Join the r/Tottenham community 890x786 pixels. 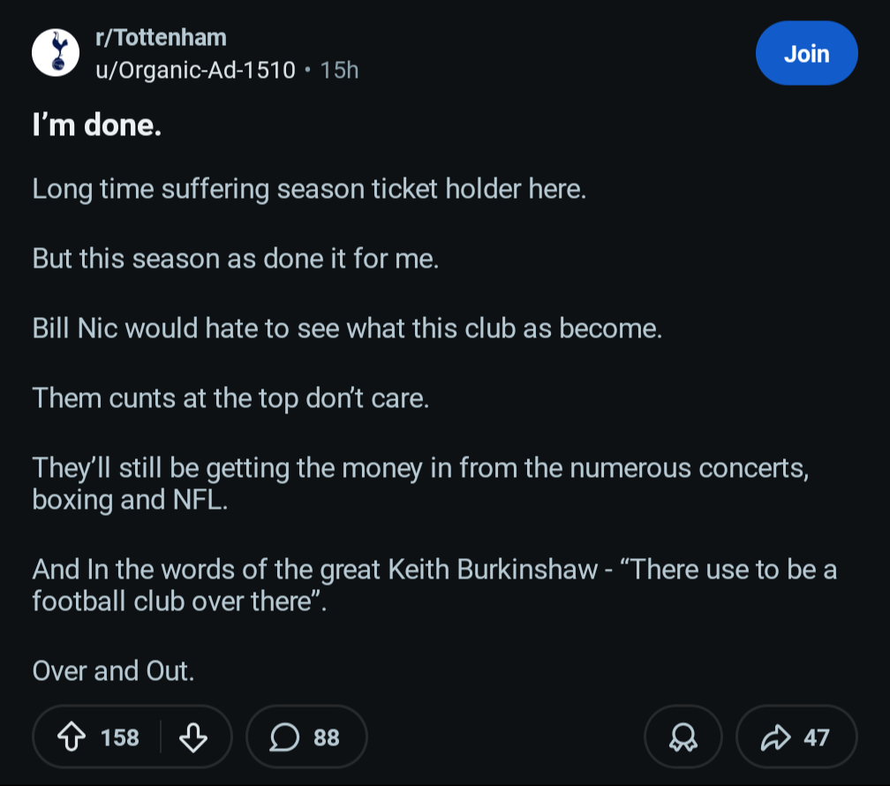coord(806,54)
